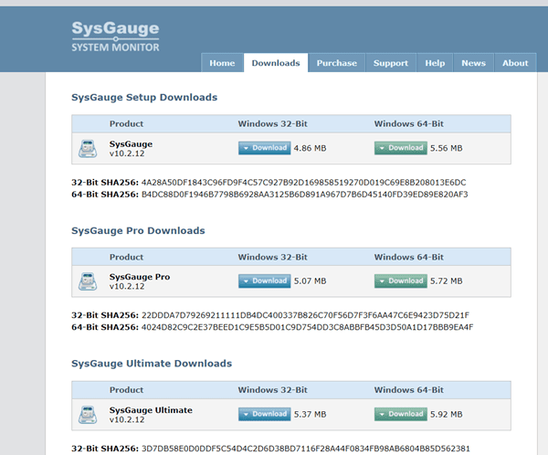
Task: Open the Home tab
Action: pyautogui.click(x=222, y=63)
